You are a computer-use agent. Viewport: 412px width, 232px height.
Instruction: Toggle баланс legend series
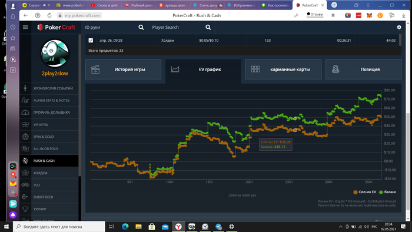(387, 192)
